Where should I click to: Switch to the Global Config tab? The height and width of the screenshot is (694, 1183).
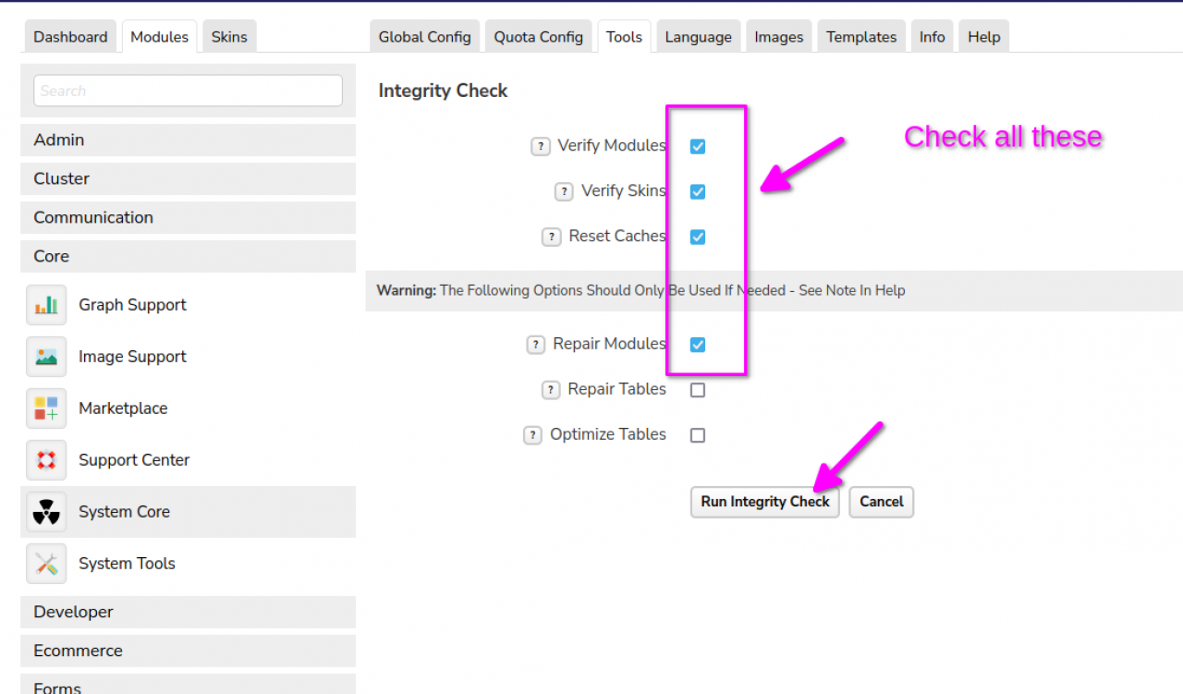tap(424, 37)
